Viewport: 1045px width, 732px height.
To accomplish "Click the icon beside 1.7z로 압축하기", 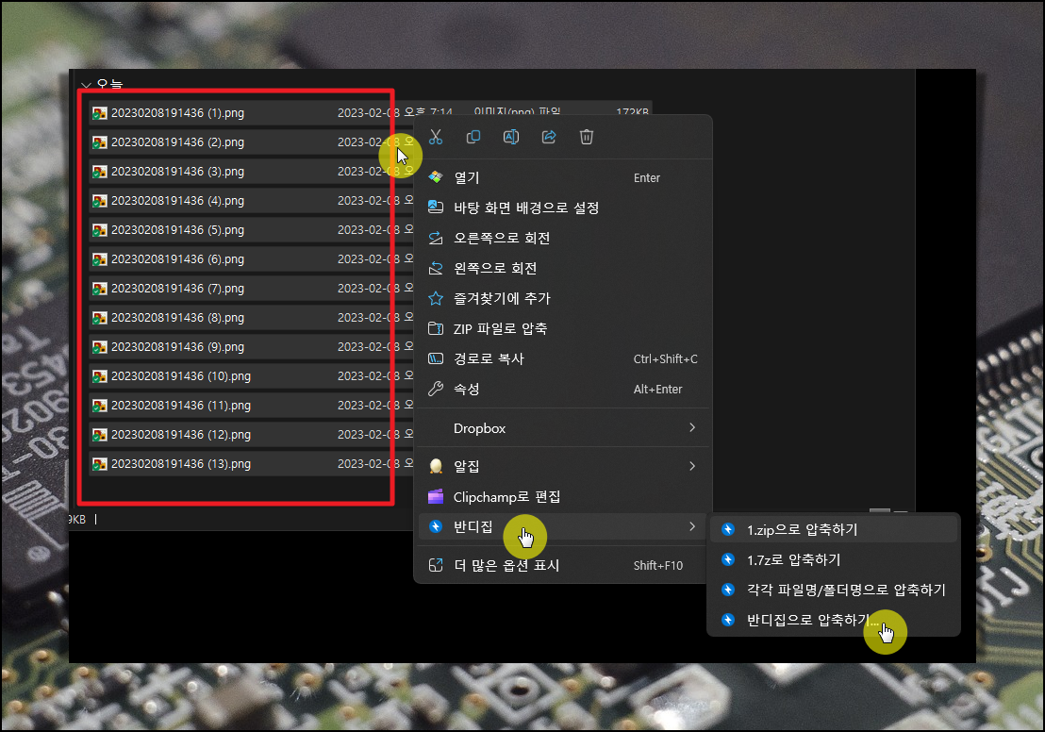I will coord(728,559).
